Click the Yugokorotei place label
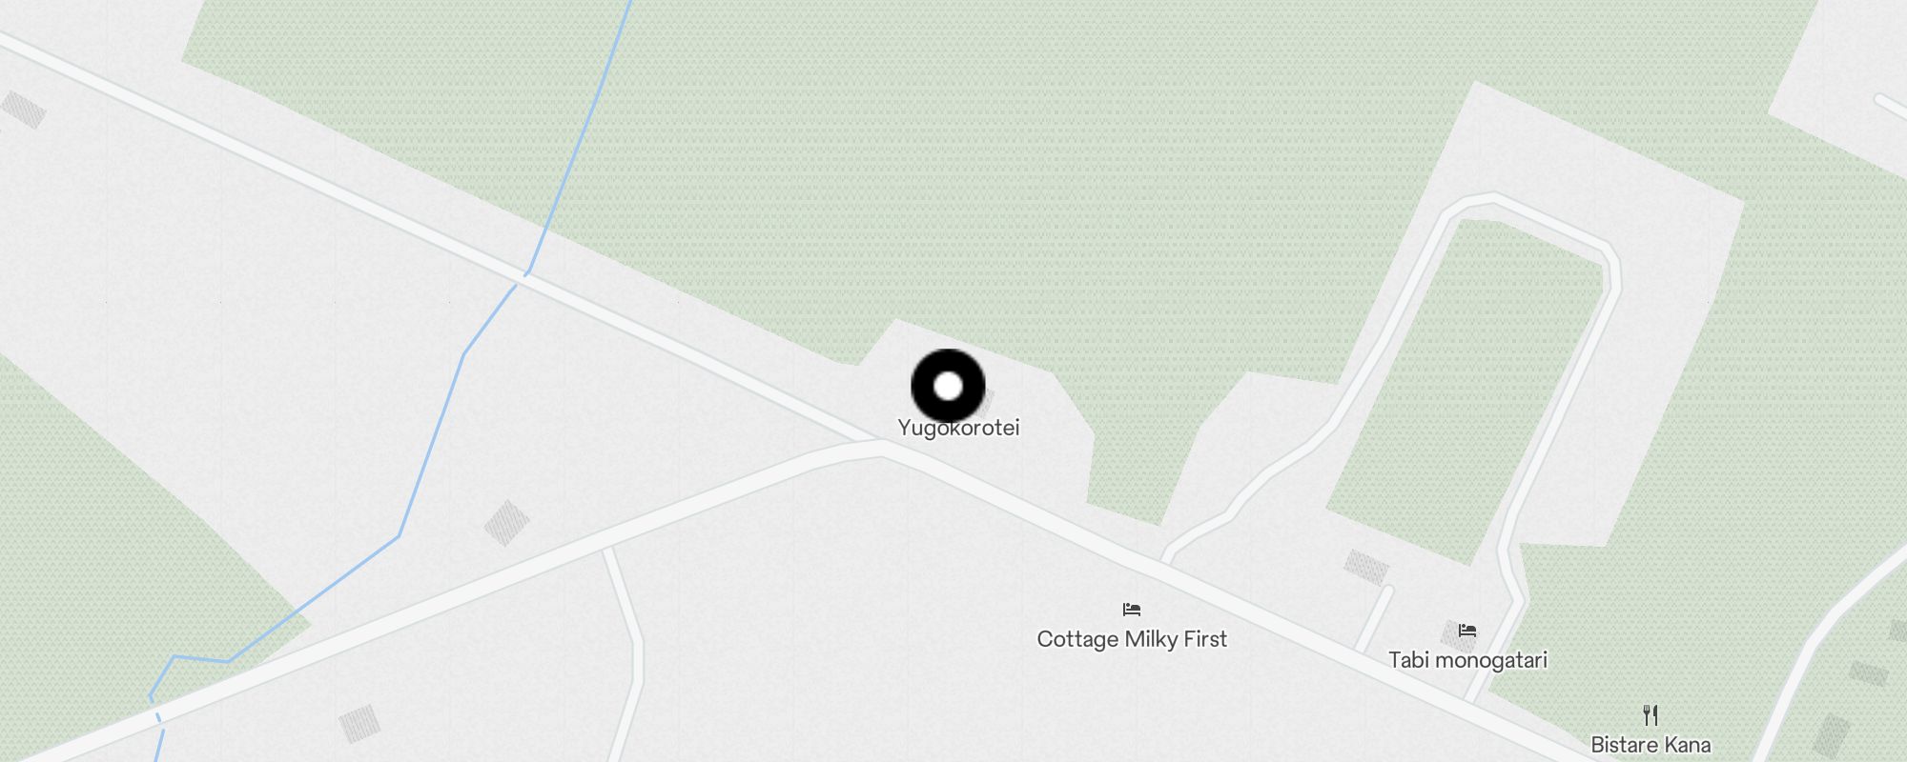Image resolution: width=1907 pixels, height=762 pixels. (958, 428)
